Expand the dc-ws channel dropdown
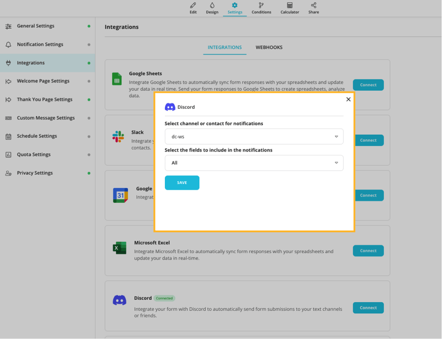Screen dimensions: 442x339 (x=254, y=137)
